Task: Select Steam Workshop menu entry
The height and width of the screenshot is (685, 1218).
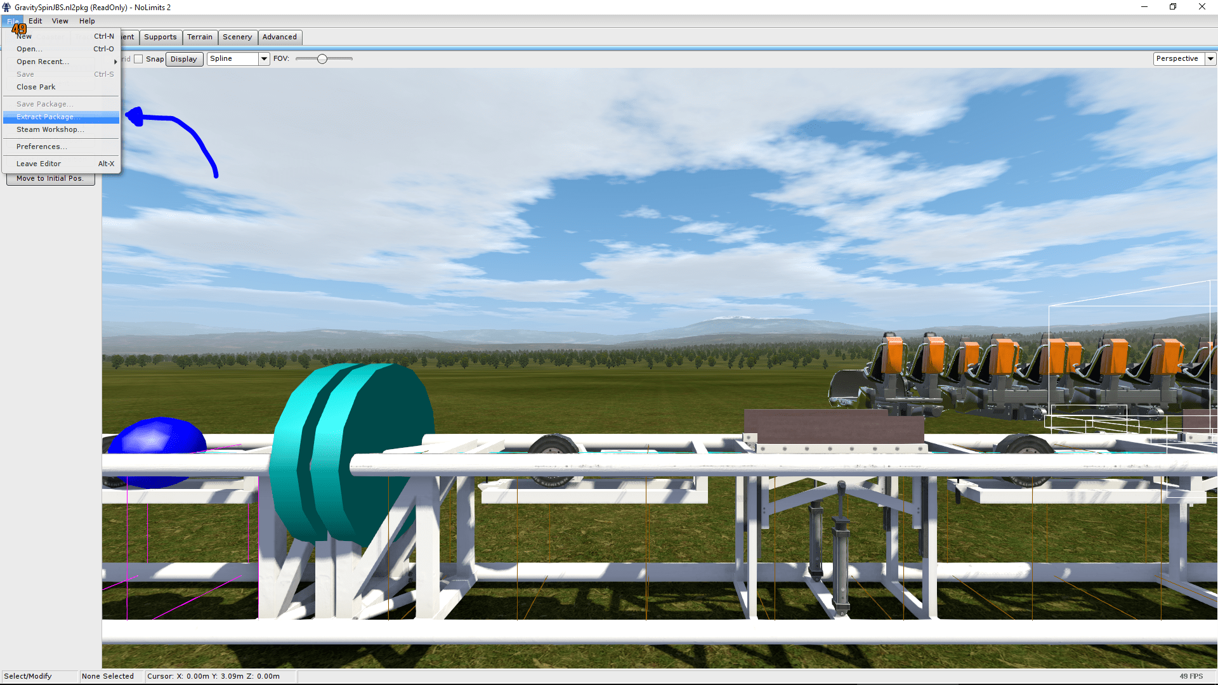Action: point(50,129)
